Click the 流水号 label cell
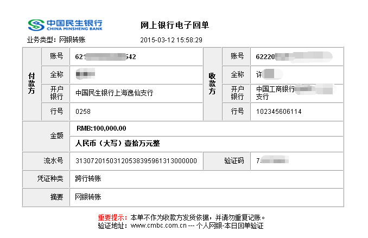The height and width of the screenshot is (238, 368). tap(46, 161)
